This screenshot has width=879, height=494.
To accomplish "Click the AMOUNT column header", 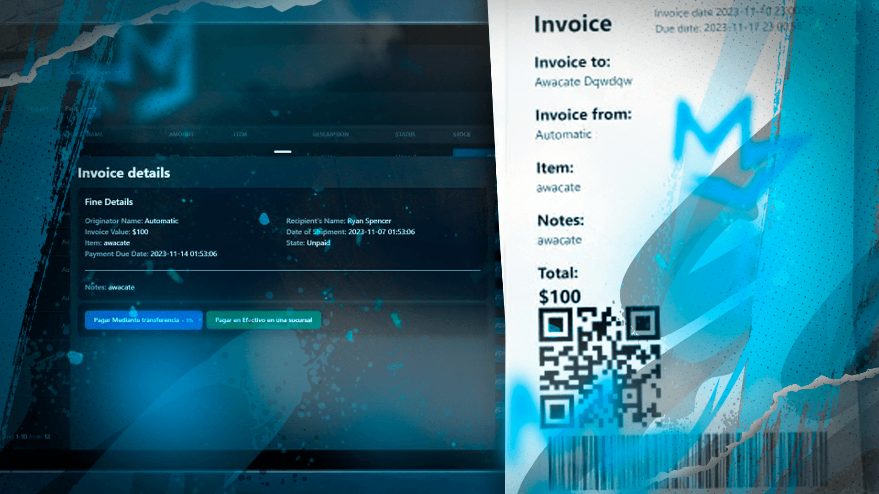I will [181, 134].
